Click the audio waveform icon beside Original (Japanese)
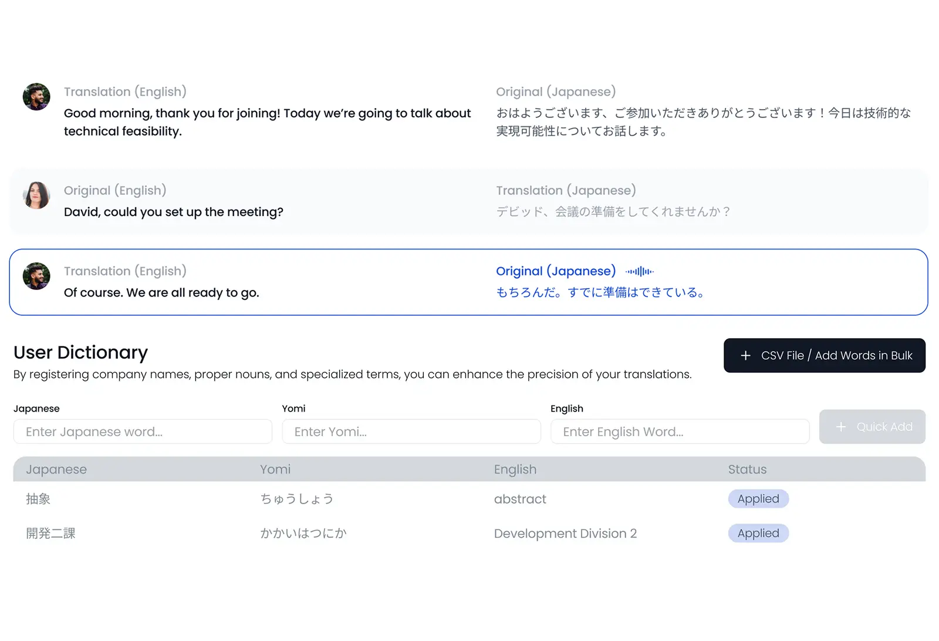This screenshot has height=641, width=939. tap(639, 271)
